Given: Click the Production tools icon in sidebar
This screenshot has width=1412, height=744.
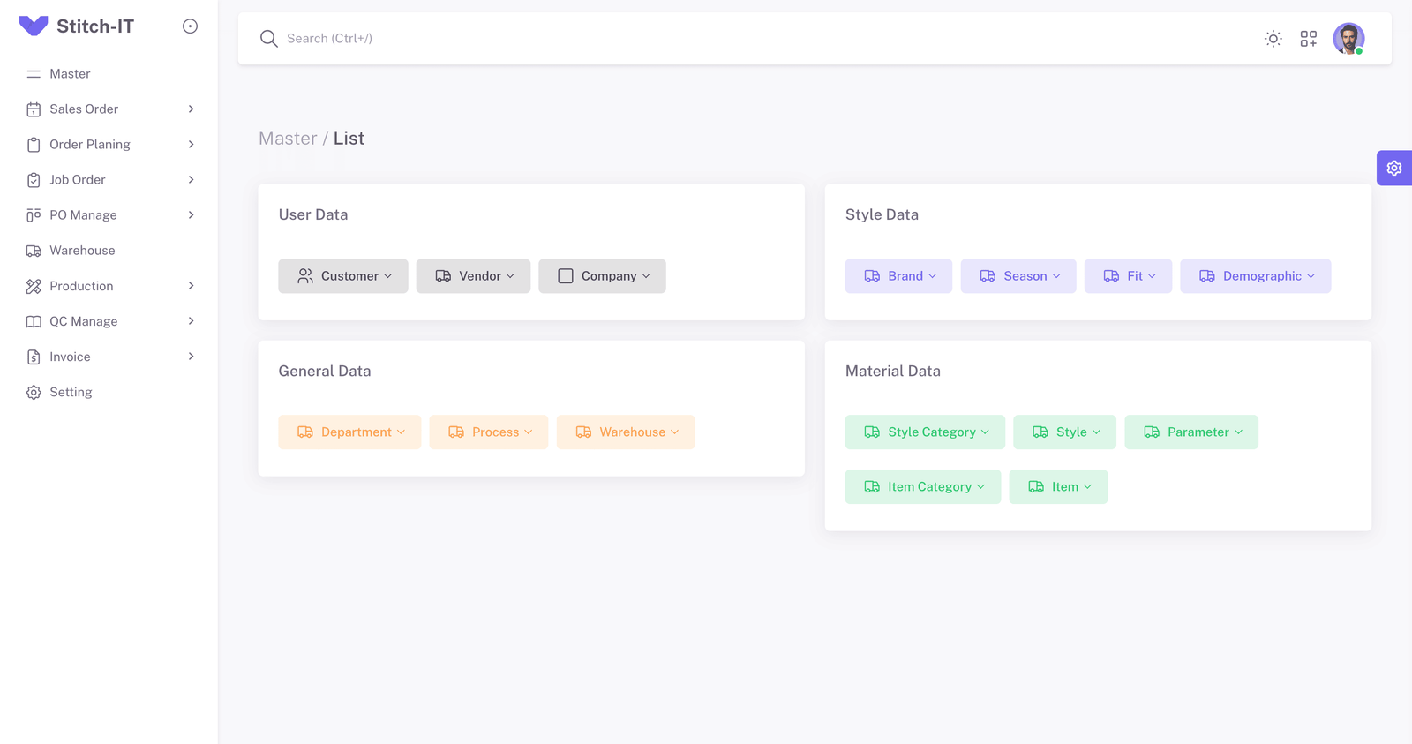Looking at the screenshot, I should click(34, 286).
